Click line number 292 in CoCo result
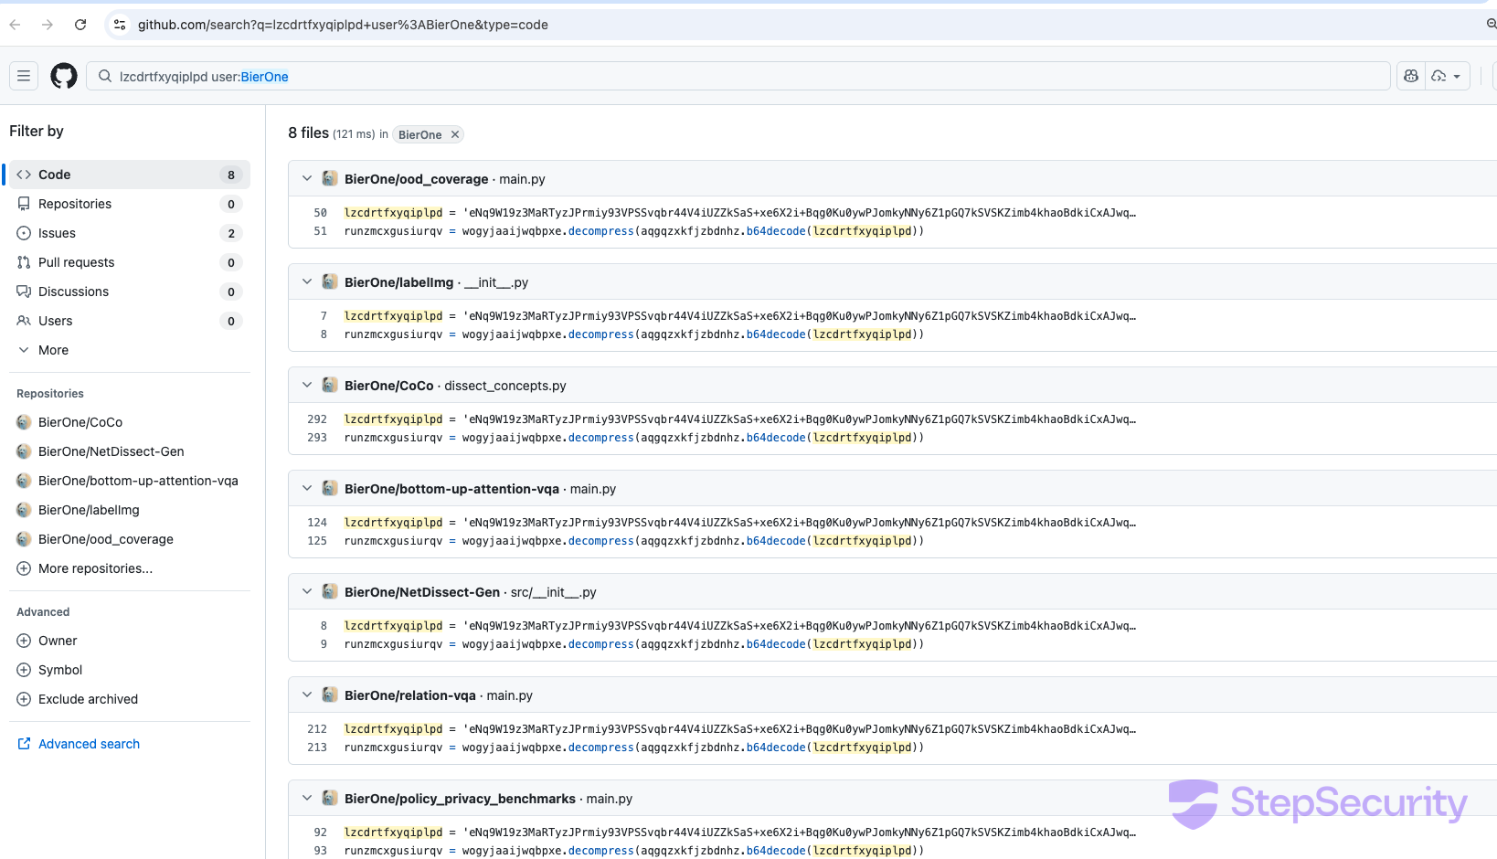The width and height of the screenshot is (1497, 859). (x=317, y=419)
